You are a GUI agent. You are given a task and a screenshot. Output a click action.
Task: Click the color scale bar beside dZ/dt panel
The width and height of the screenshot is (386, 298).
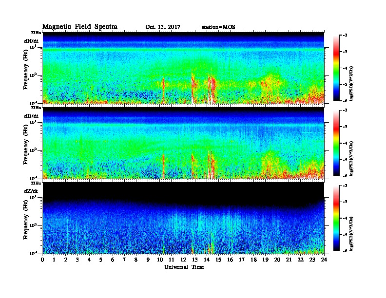[336, 218]
